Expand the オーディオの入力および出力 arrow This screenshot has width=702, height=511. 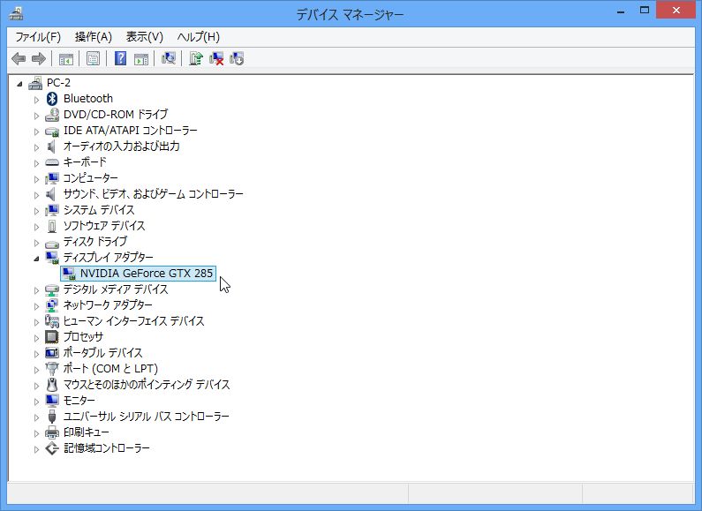[36, 147]
